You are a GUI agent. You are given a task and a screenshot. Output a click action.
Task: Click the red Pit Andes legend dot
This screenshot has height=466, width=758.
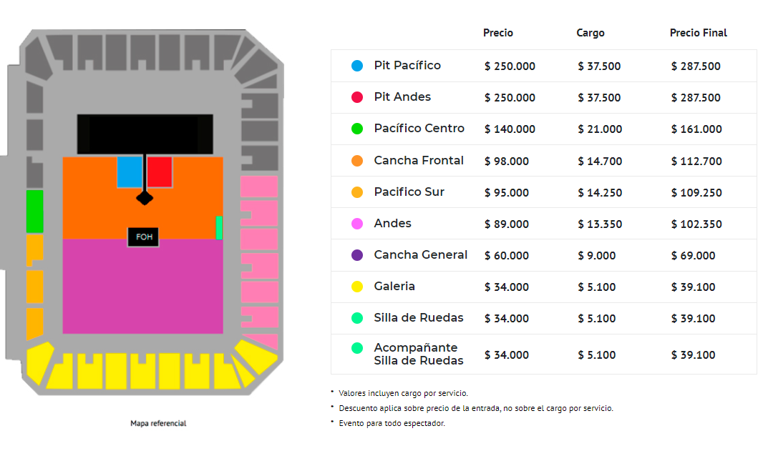pyautogui.click(x=357, y=97)
